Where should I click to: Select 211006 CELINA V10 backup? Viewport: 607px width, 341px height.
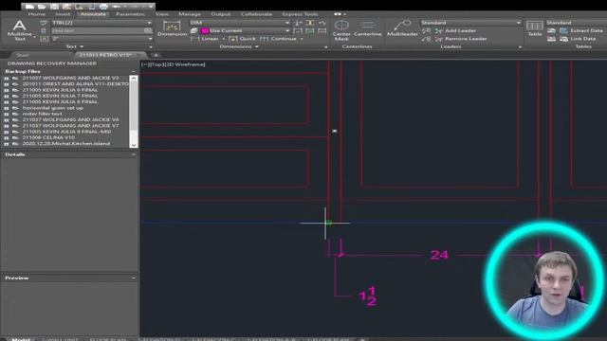click(x=48, y=137)
